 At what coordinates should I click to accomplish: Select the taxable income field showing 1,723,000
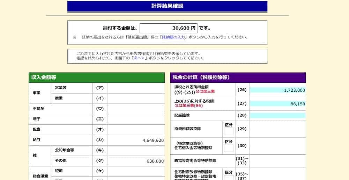click(x=277, y=90)
